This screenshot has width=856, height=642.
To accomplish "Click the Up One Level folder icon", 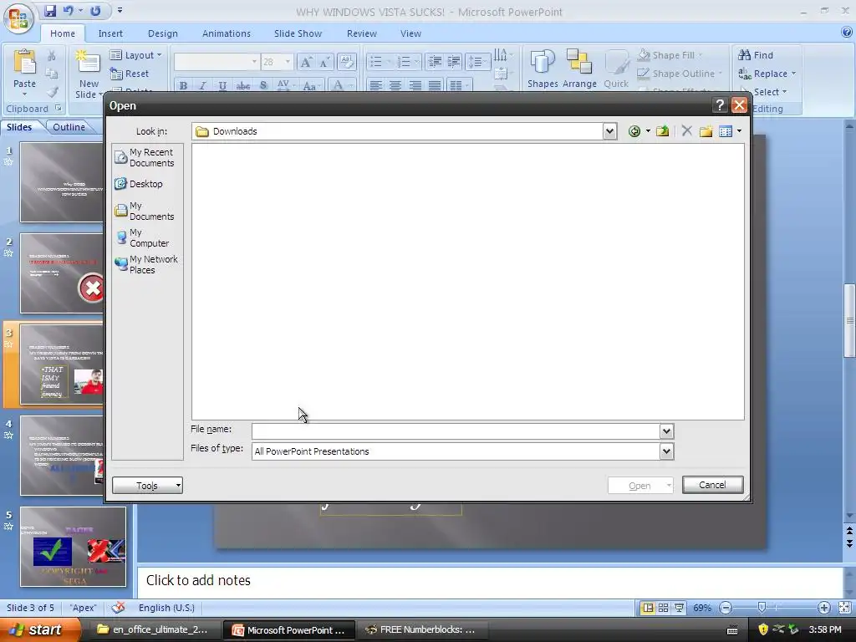I will pyautogui.click(x=662, y=131).
